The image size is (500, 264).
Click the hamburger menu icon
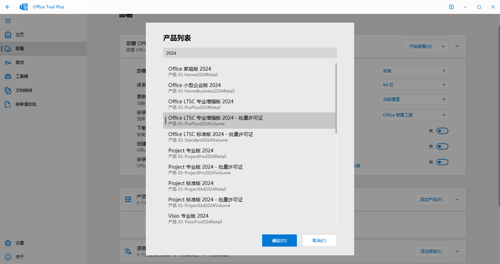coord(8,21)
